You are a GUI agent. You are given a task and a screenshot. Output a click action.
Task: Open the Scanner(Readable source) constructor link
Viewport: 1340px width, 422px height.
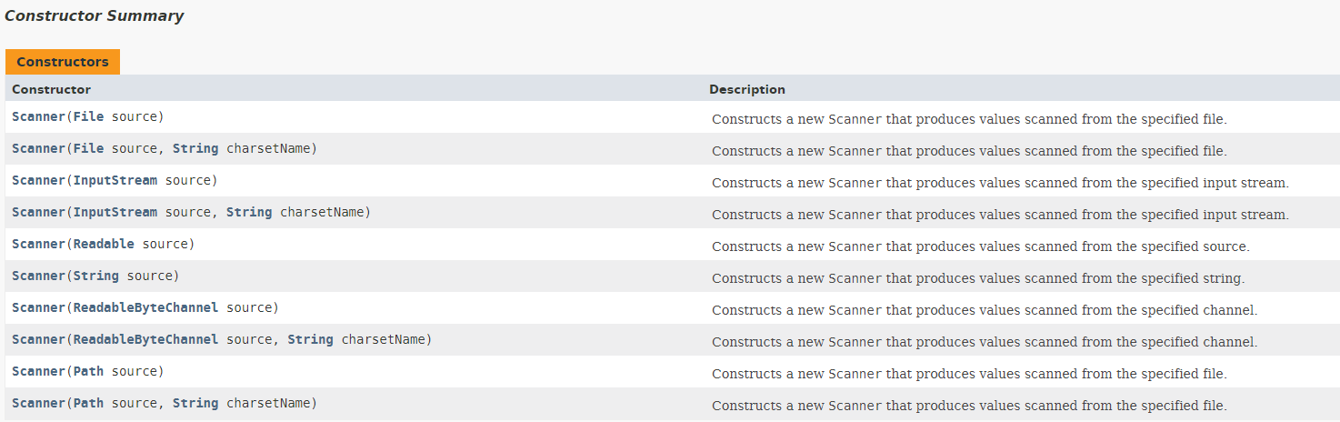pyautogui.click(x=38, y=244)
